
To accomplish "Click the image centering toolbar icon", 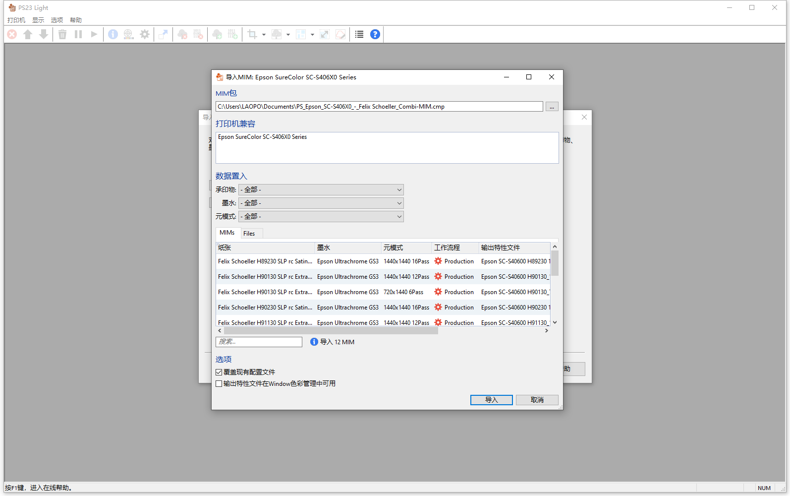I will click(x=277, y=34).
